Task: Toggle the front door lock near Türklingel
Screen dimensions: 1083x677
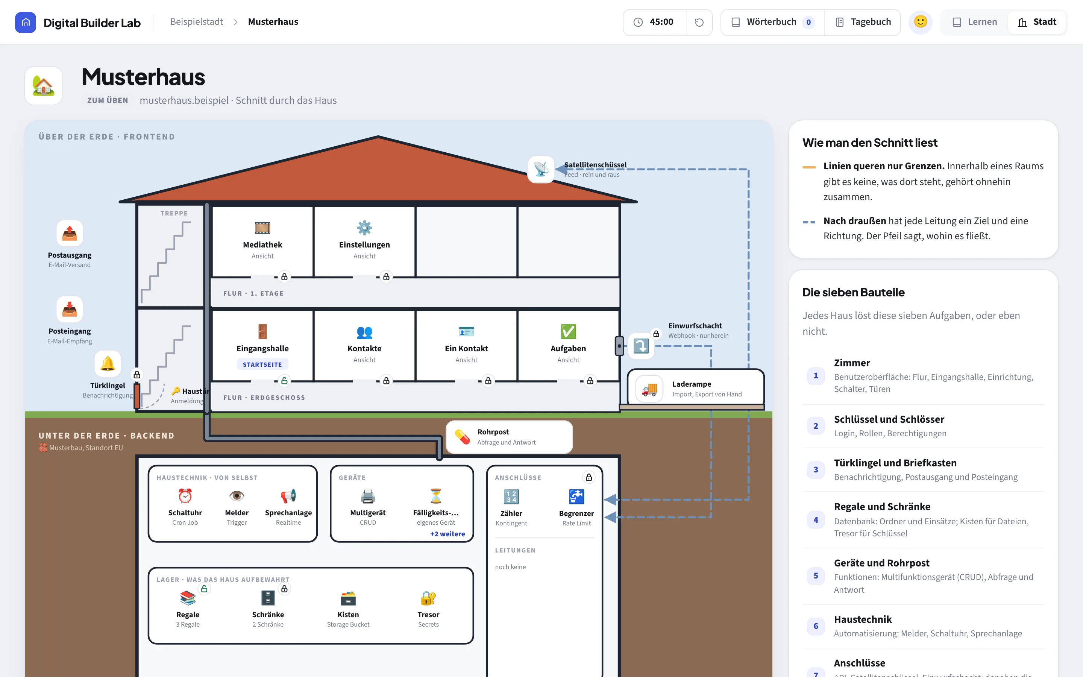Action: (137, 374)
